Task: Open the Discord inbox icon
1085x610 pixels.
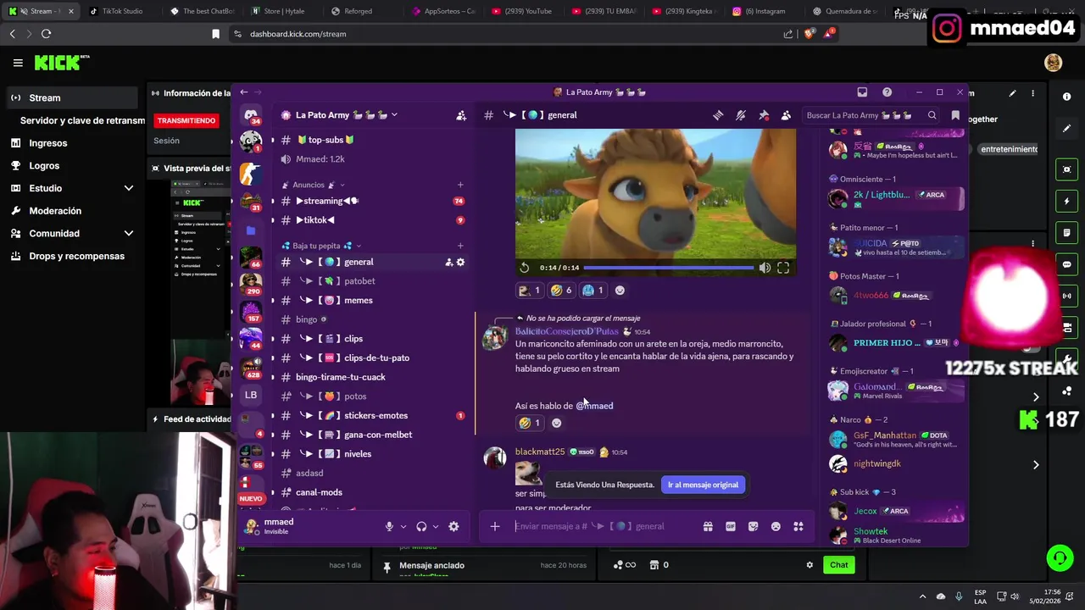Action: [862, 91]
